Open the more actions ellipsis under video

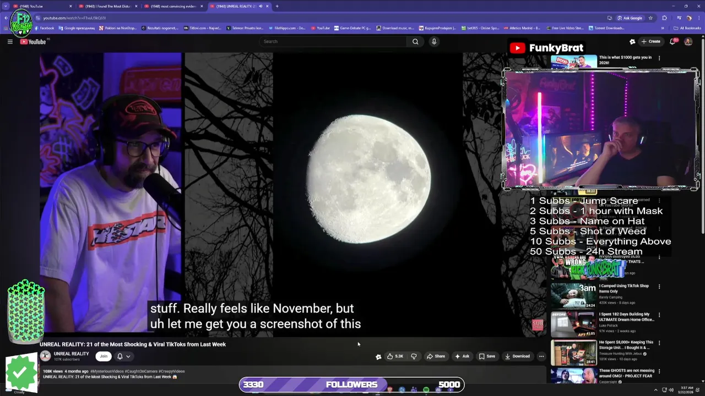click(541, 356)
